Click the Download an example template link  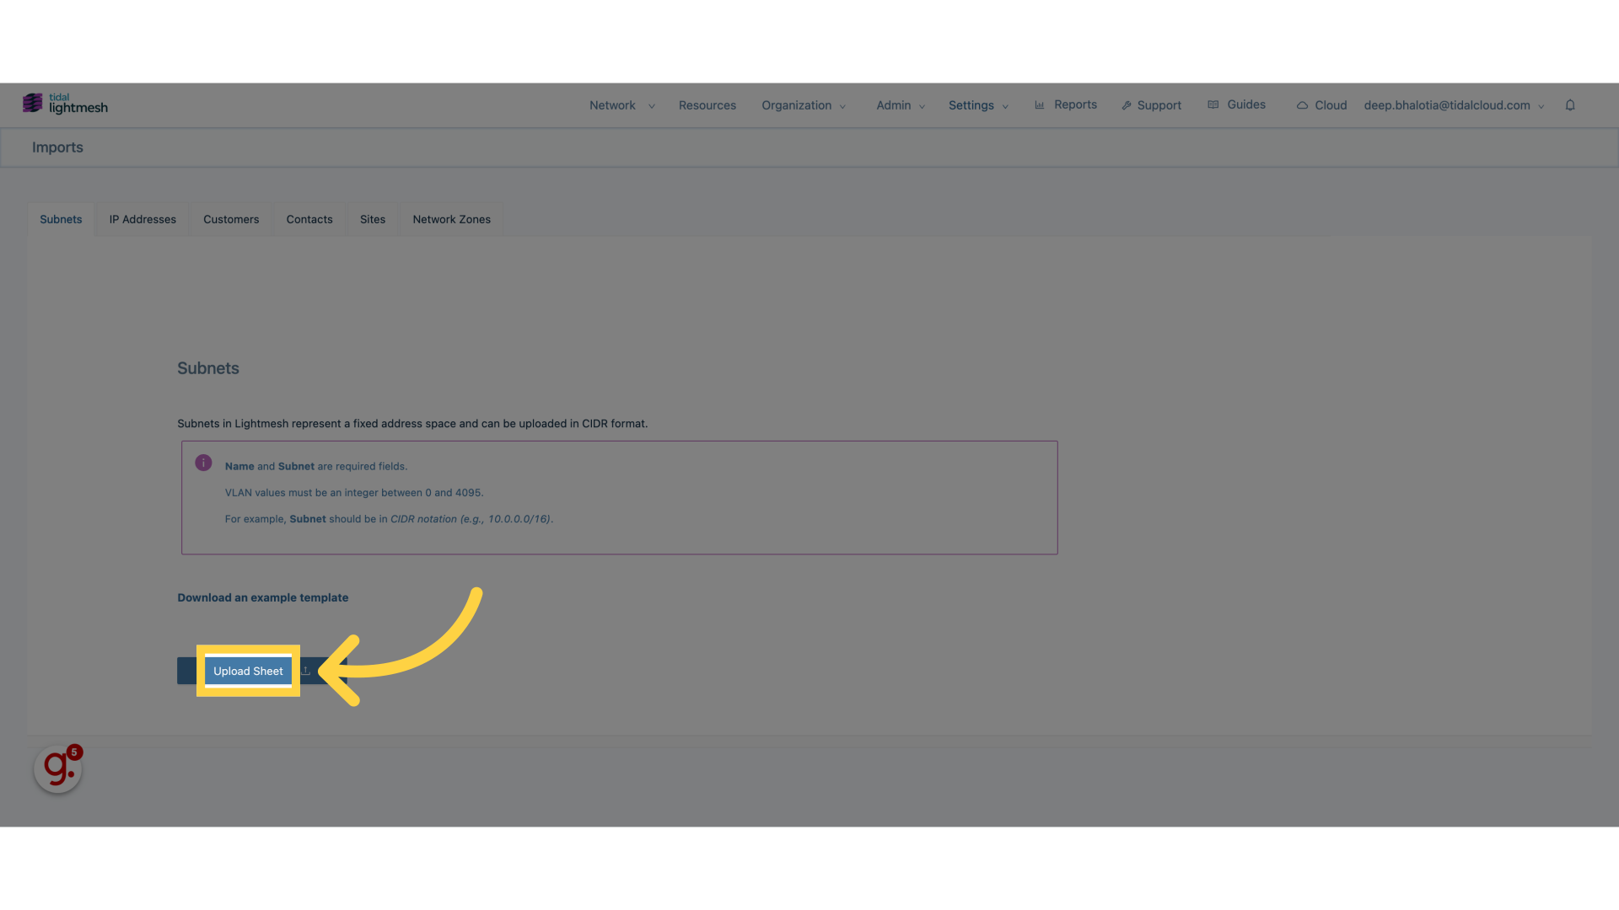point(262,597)
